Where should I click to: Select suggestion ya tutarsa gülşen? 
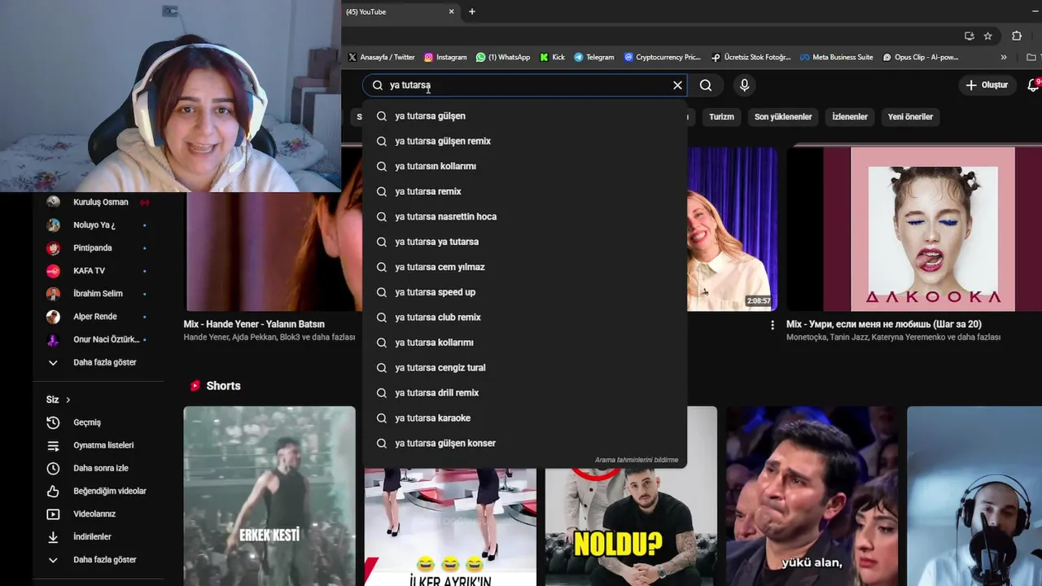click(x=524, y=116)
